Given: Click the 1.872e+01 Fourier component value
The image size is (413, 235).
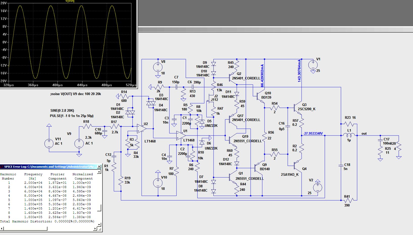Looking at the screenshot, I should [58, 183].
